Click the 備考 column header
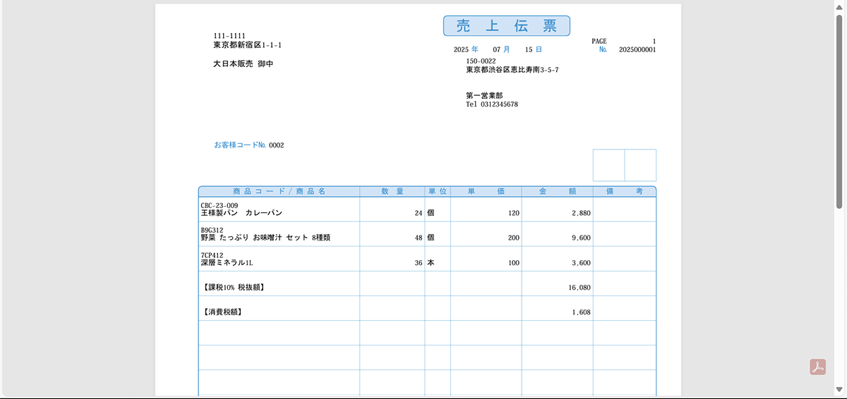Image resolution: width=847 pixels, height=399 pixels. pos(624,191)
